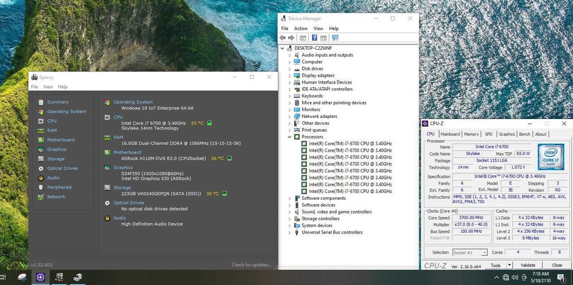Open the notification center icon
The width and height of the screenshot is (573, 285).
[x=560, y=278]
